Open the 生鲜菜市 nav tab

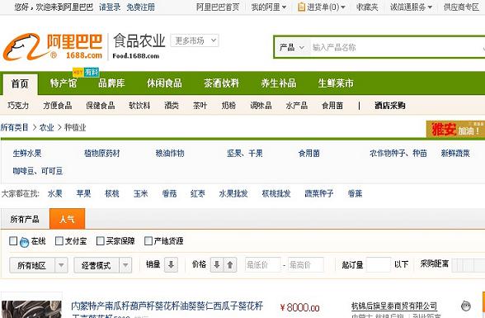click(x=336, y=83)
